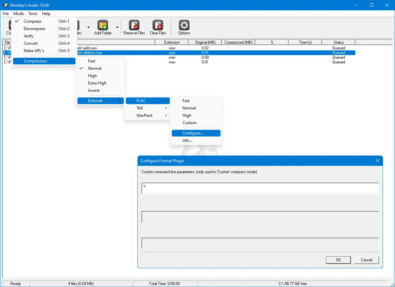
Task: Open the Help menu
Action: (46, 14)
